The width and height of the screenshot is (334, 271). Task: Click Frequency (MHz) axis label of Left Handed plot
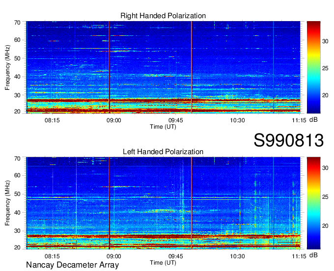click(7, 203)
